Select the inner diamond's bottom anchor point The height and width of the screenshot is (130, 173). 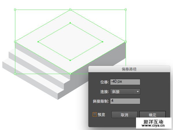[70, 60]
